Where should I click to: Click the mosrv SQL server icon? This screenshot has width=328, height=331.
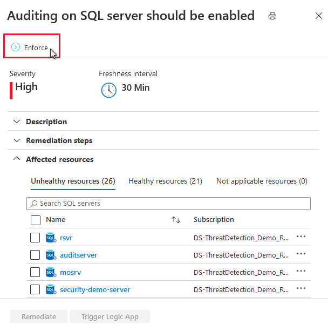pyautogui.click(x=51, y=272)
